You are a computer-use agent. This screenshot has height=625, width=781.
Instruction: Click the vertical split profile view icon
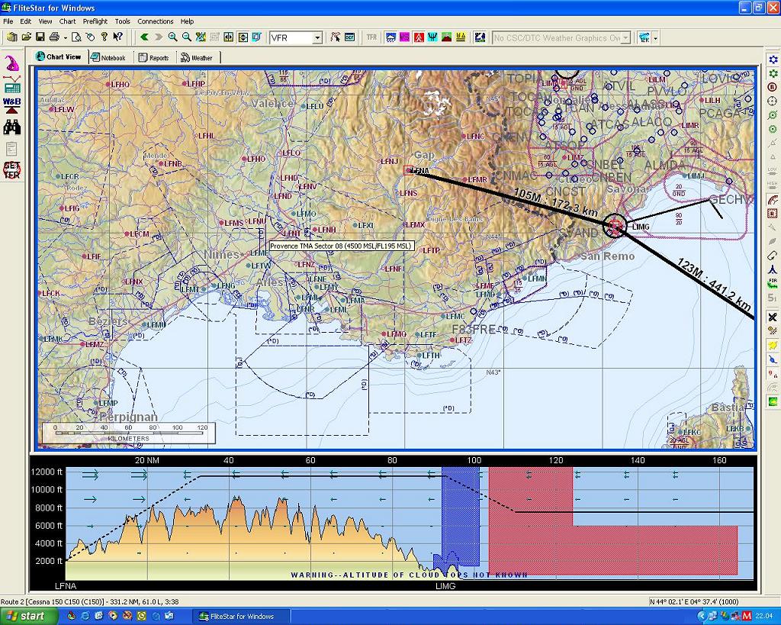243,37
